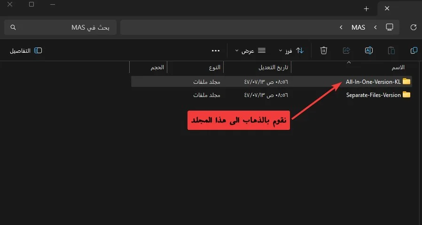Click the MAS breadcrumb in address bar
The image size is (422, 225).
[358, 27]
